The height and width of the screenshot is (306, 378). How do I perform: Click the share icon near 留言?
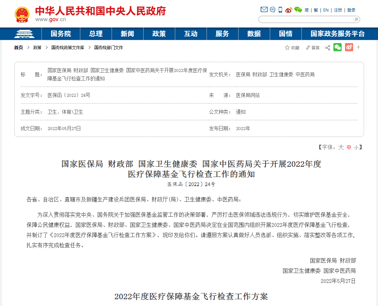[328, 48]
